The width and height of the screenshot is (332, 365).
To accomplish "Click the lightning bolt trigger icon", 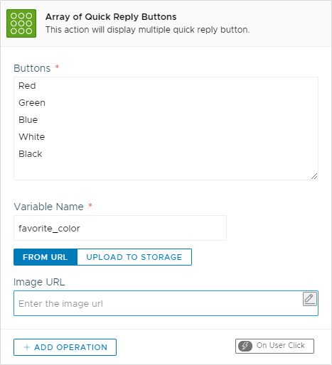I will coord(245,346).
